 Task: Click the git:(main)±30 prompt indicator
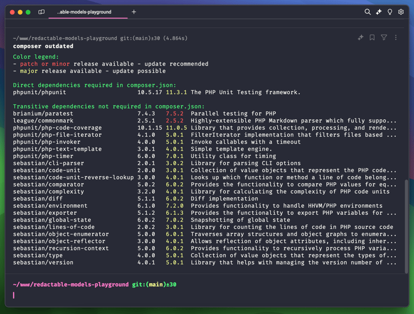(x=154, y=285)
